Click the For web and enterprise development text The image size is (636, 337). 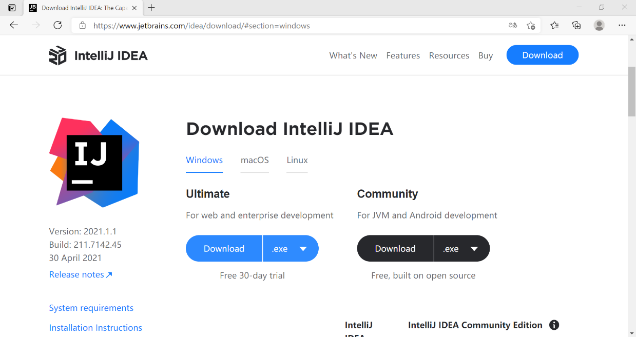[260, 215]
